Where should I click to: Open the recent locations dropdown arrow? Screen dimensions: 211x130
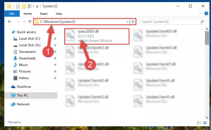tap(24, 21)
